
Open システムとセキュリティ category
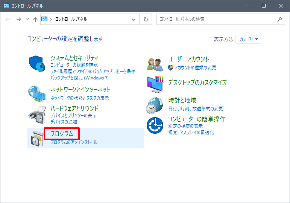(x=74, y=58)
